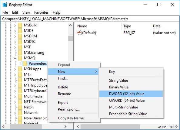Screen dimensions: 180x130
Task: Click the MSLicensing folder icon
Action: [x=20, y=53]
